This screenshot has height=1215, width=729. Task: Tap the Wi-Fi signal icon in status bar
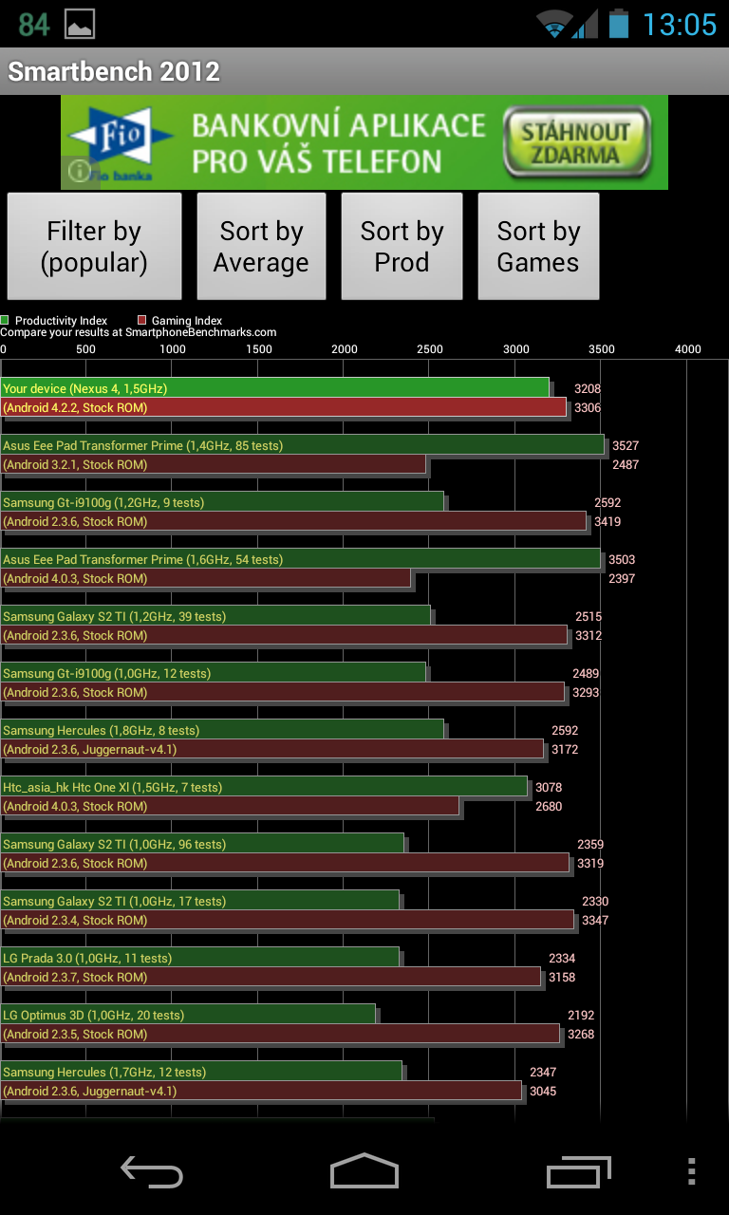(x=553, y=25)
